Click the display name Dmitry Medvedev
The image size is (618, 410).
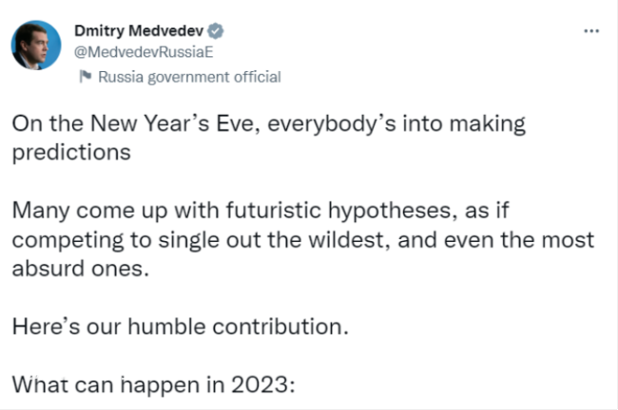click(x=139, y=30)
